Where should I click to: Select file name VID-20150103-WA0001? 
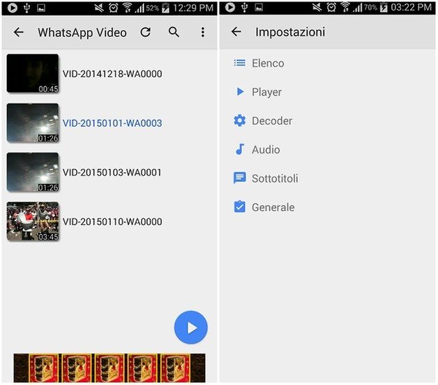pyautogui.click(x=112, y=172)
